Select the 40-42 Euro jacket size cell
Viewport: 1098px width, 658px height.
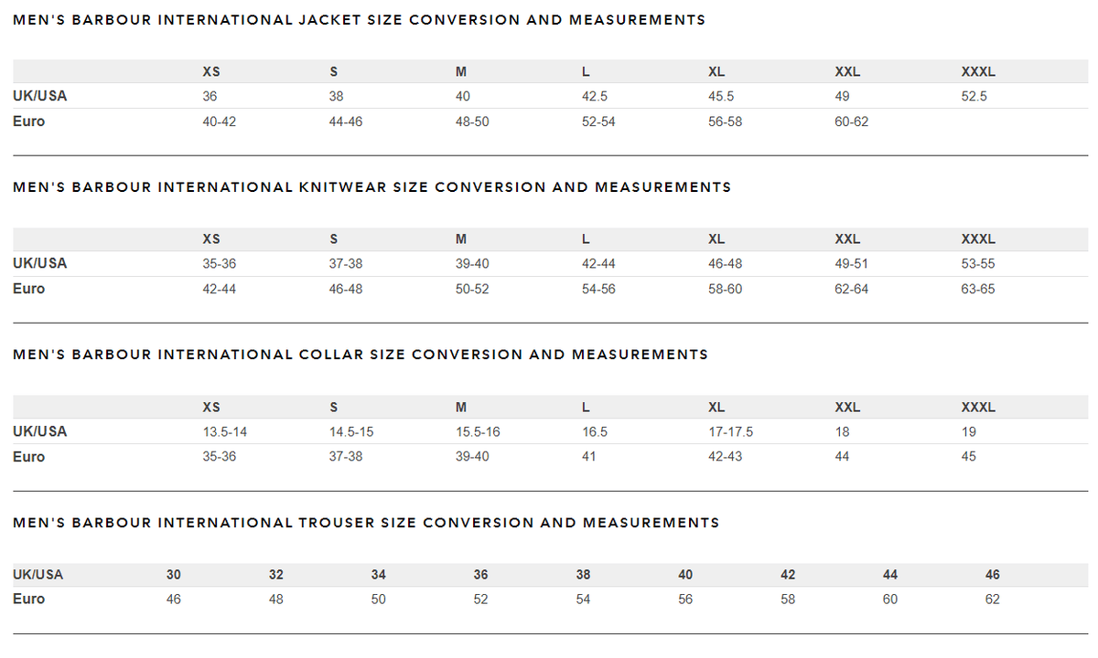(219, 122)
